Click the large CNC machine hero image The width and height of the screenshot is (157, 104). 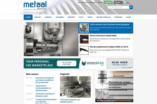51,39
